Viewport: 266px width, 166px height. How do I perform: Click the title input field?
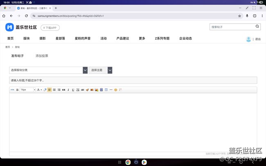[x=133, y=80]
